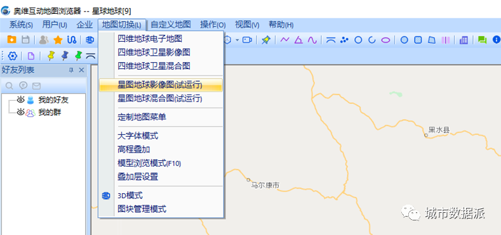Select the polyline track drawing tool
Image resolution: width=501 pixels, height=235 pixels.
[284, 40]
